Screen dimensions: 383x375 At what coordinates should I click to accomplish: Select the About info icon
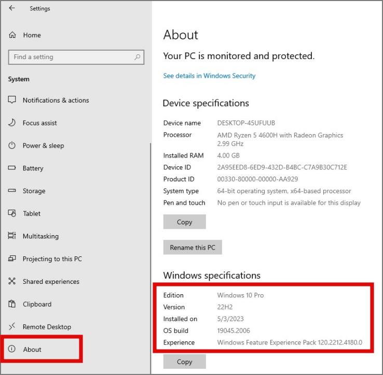pyautogui.click(x=12, y=349)
